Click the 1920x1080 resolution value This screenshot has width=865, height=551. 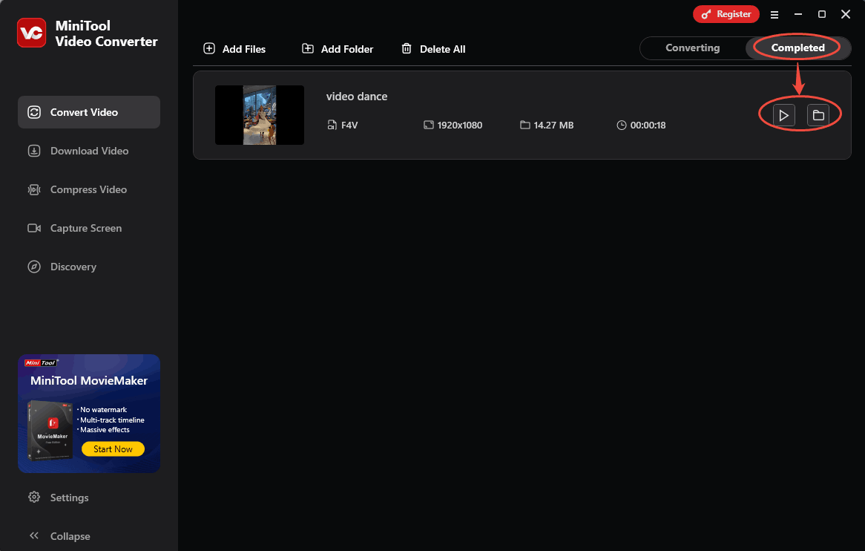459,125
